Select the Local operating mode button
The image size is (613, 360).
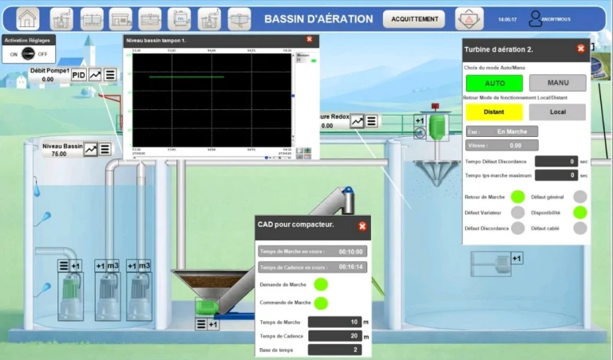pyautogui.click(x=557, y=112)
